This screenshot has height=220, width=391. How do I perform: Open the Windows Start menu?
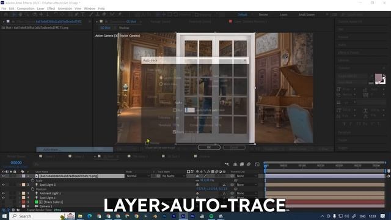pos(4,216)
